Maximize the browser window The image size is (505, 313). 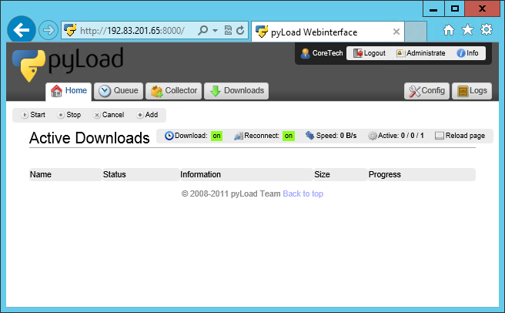(454, 8)
